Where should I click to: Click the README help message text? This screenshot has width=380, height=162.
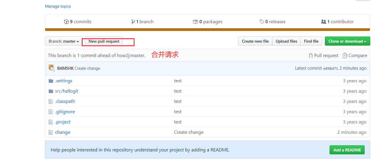pos(140,150)
